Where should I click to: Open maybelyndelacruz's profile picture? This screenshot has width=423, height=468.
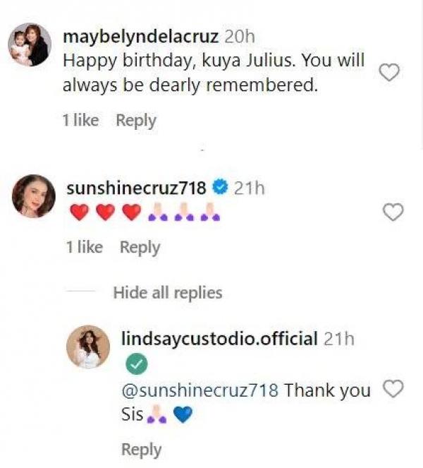(x=29, y=44)
